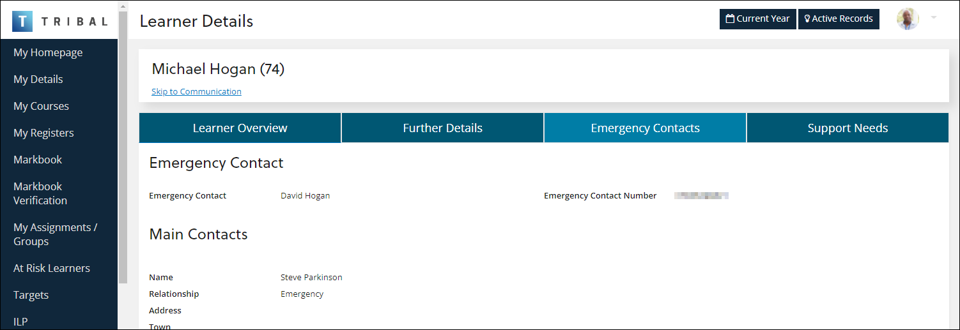Click the user profile avatar

pos(907,19)
